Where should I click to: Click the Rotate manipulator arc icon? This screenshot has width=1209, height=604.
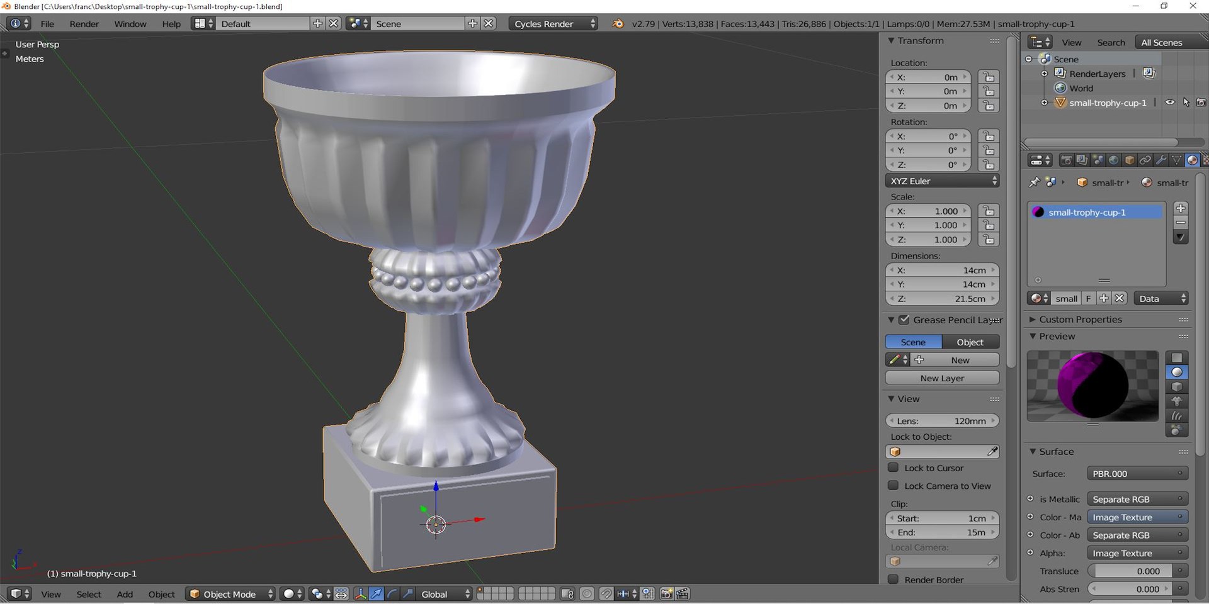click(x=392, y=594)
